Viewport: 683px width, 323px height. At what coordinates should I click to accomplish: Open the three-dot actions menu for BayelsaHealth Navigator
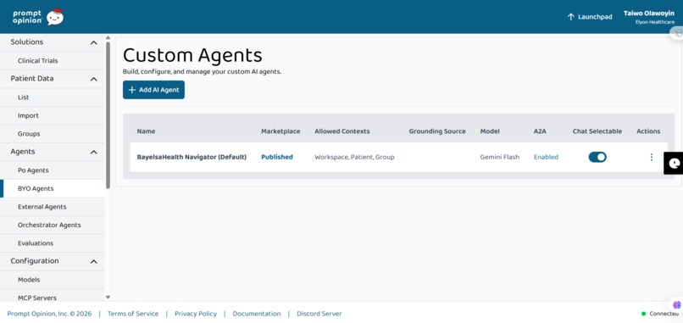point(651,157)
